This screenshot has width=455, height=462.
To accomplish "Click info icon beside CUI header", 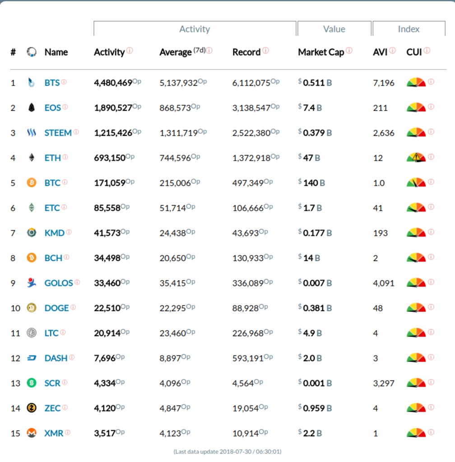I will (x=427, y=51).
